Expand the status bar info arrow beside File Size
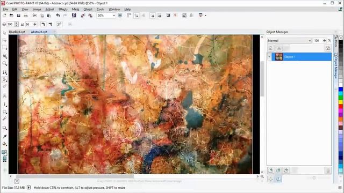The width and height of the screenshot is (344, 193). point(28,188)
